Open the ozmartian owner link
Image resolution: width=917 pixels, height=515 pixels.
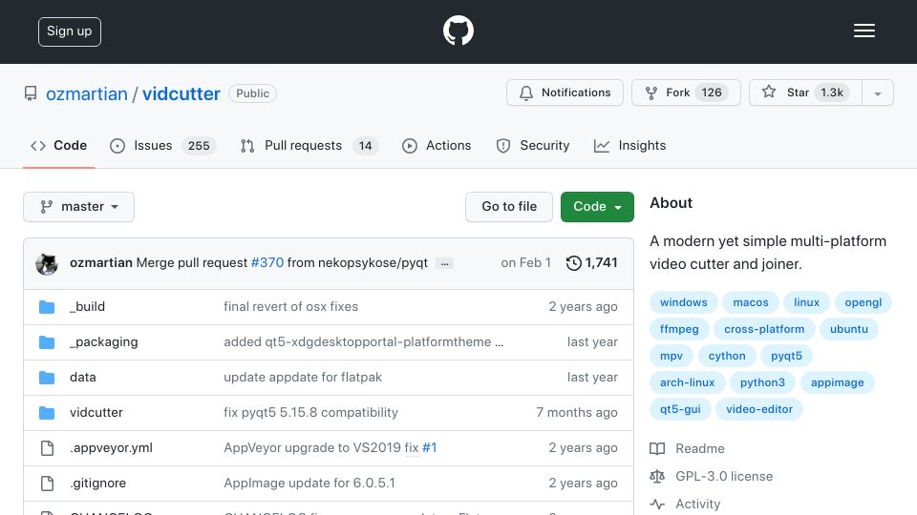pyautogui.click(x=87, y=94)
